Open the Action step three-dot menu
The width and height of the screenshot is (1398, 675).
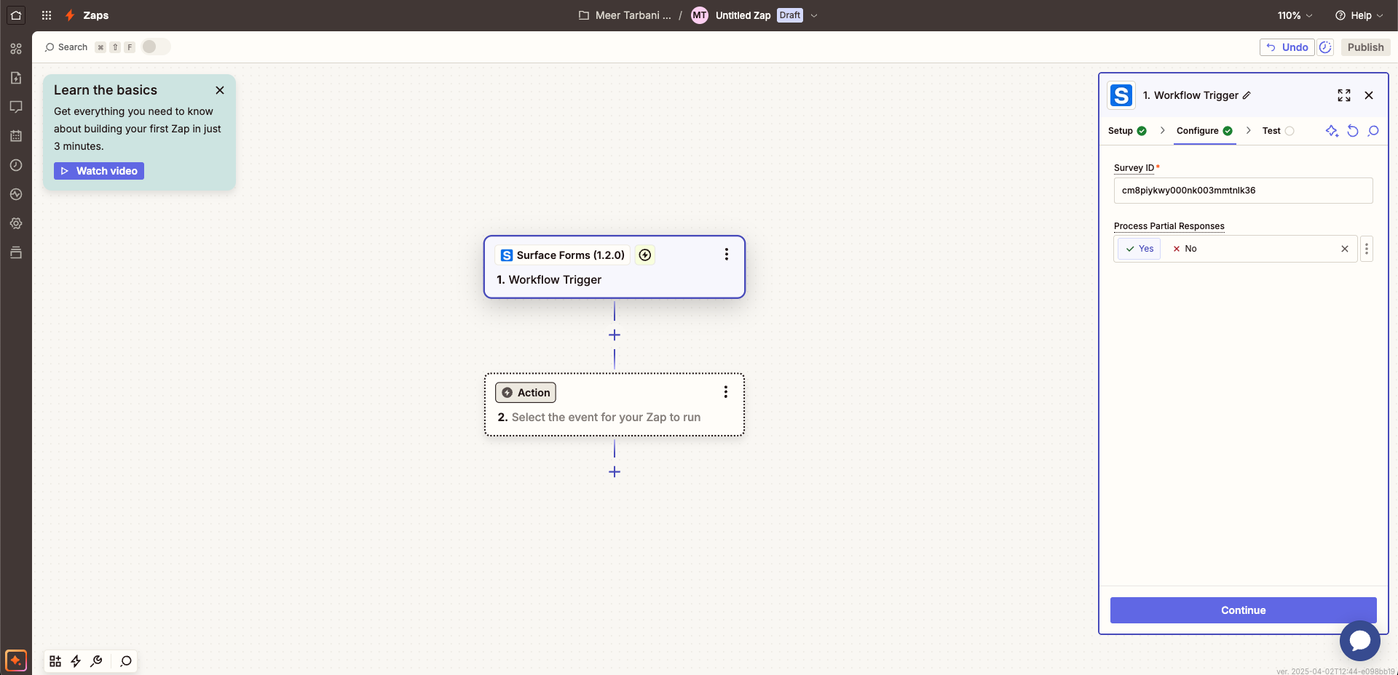(725, 392)
